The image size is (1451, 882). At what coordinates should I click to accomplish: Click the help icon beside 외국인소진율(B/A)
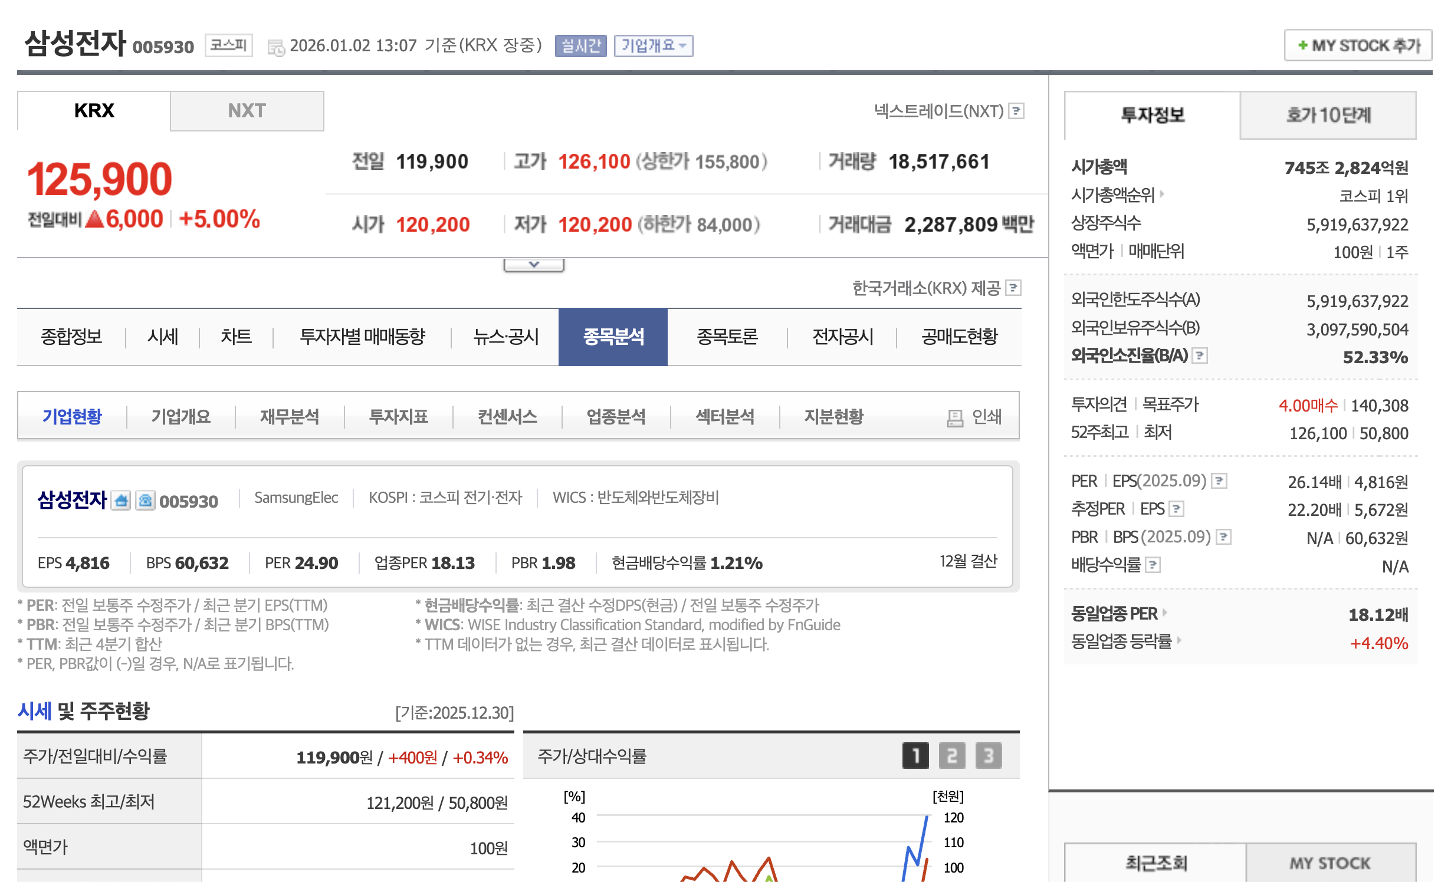coord(1200,356)
